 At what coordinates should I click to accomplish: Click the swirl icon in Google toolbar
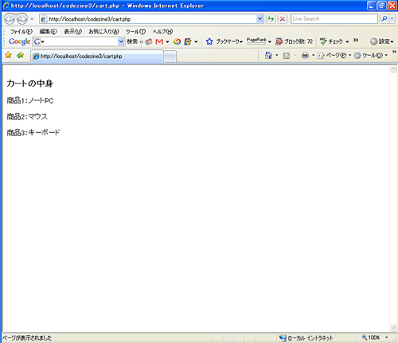tap(177, 41)
